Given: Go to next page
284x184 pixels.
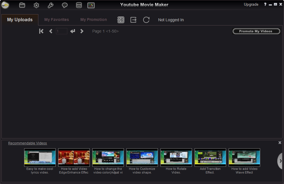Looking at the screenshot, I should 82,31.
